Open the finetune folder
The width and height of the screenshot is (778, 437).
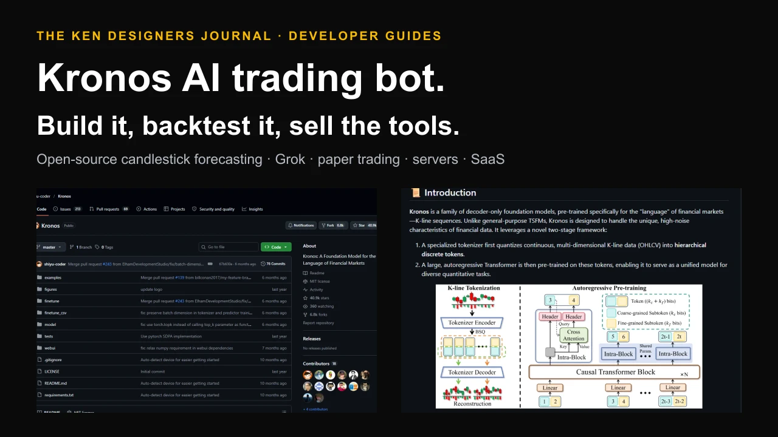pyautogui.click(x=52, y=301)
